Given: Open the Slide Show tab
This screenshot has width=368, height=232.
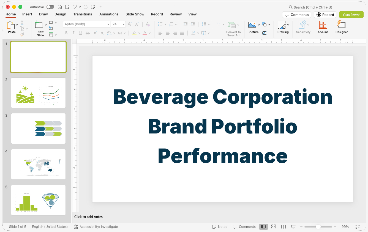Looking at the screenshot, I should [x=135, y=14].
